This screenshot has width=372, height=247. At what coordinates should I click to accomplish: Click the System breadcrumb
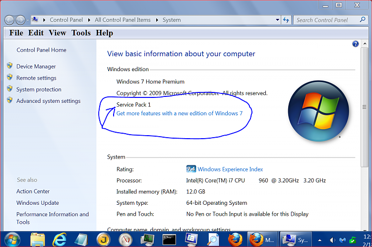[x=172, y=20]
